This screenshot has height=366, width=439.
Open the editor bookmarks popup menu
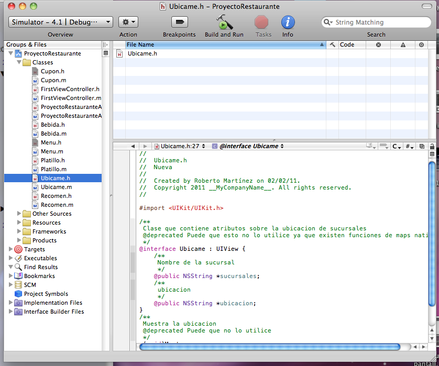pyautogui.click(x=371, y=146)
